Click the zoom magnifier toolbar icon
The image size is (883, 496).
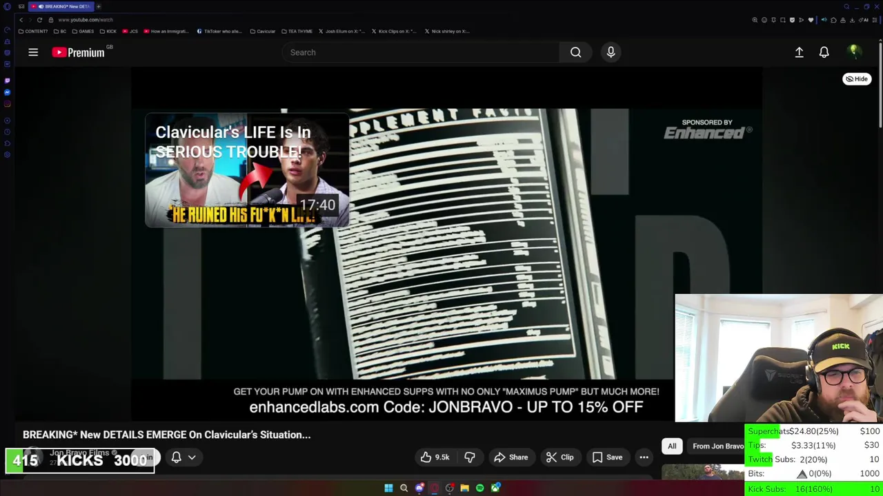pyautogui.click(x=755, y=20)
